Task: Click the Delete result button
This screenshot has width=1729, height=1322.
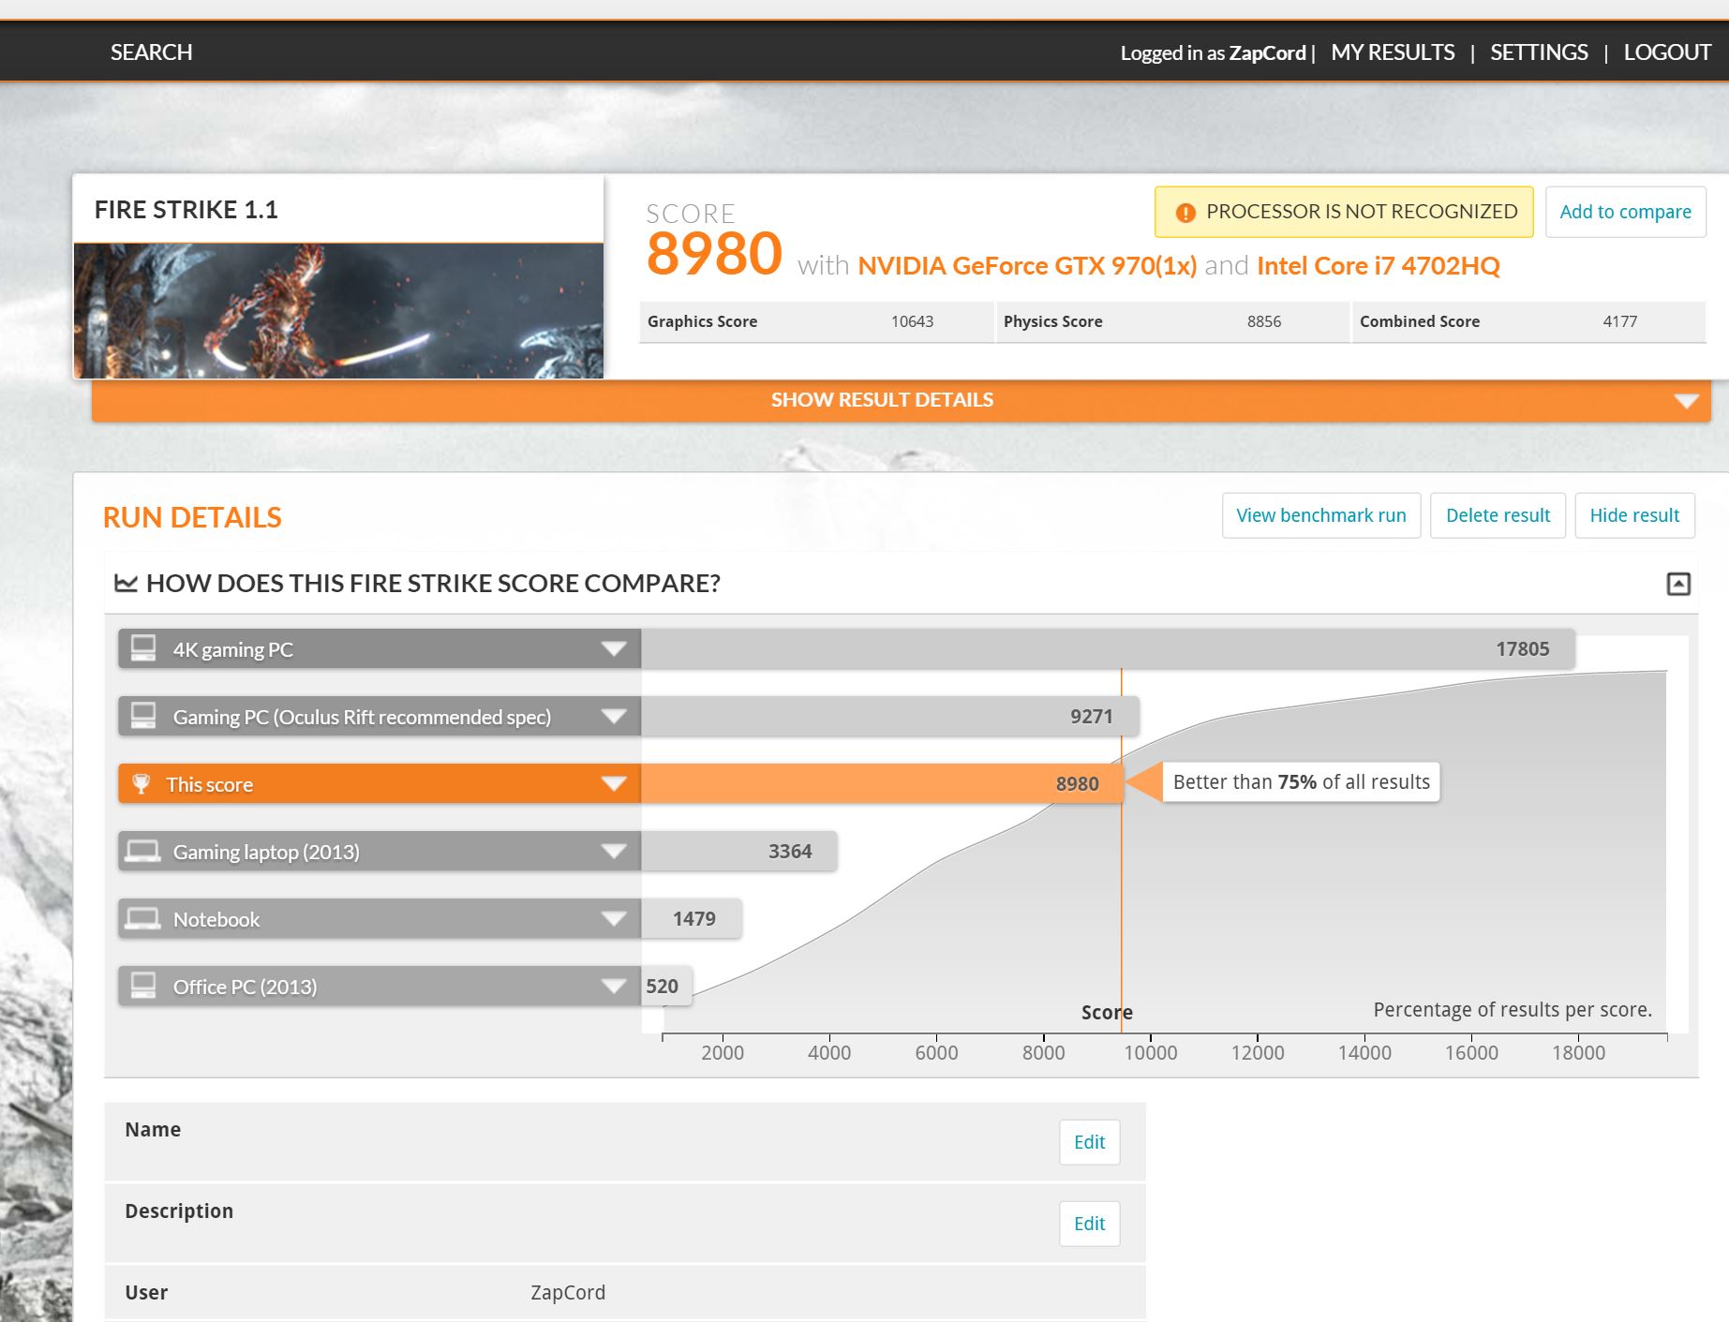Action: tap(1498, 515)
